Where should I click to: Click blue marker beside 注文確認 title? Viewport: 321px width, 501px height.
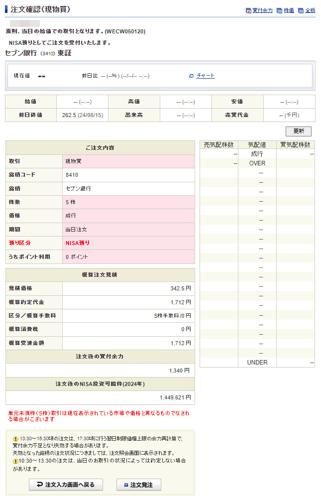pyautogui.click(x=6, y=9)
